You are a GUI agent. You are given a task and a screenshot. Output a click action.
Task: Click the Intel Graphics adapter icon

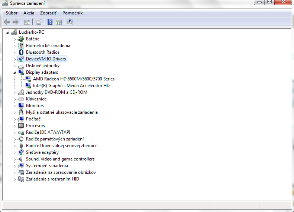(x=28, y=86)
